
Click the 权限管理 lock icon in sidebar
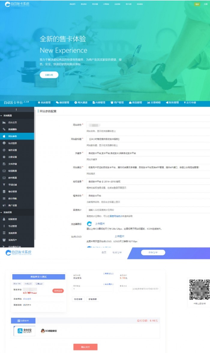pos(4,219)
